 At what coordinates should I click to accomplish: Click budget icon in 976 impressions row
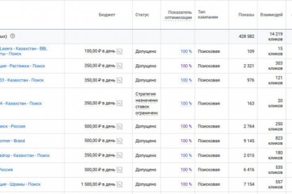coord(119,80)
